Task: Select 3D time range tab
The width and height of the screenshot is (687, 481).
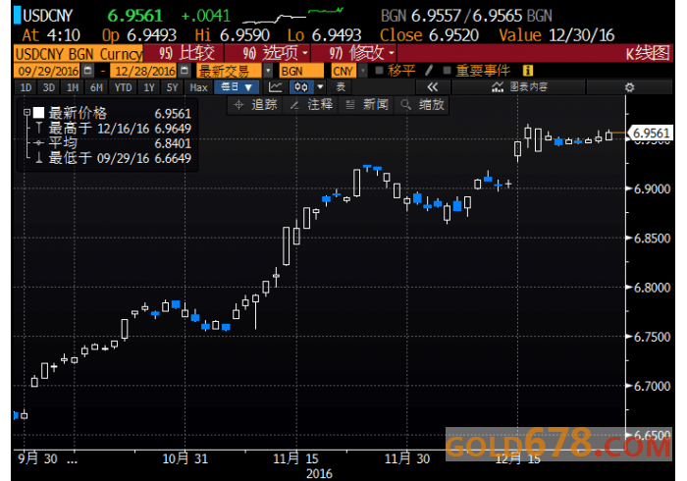Action: click(x=49, y=87)
